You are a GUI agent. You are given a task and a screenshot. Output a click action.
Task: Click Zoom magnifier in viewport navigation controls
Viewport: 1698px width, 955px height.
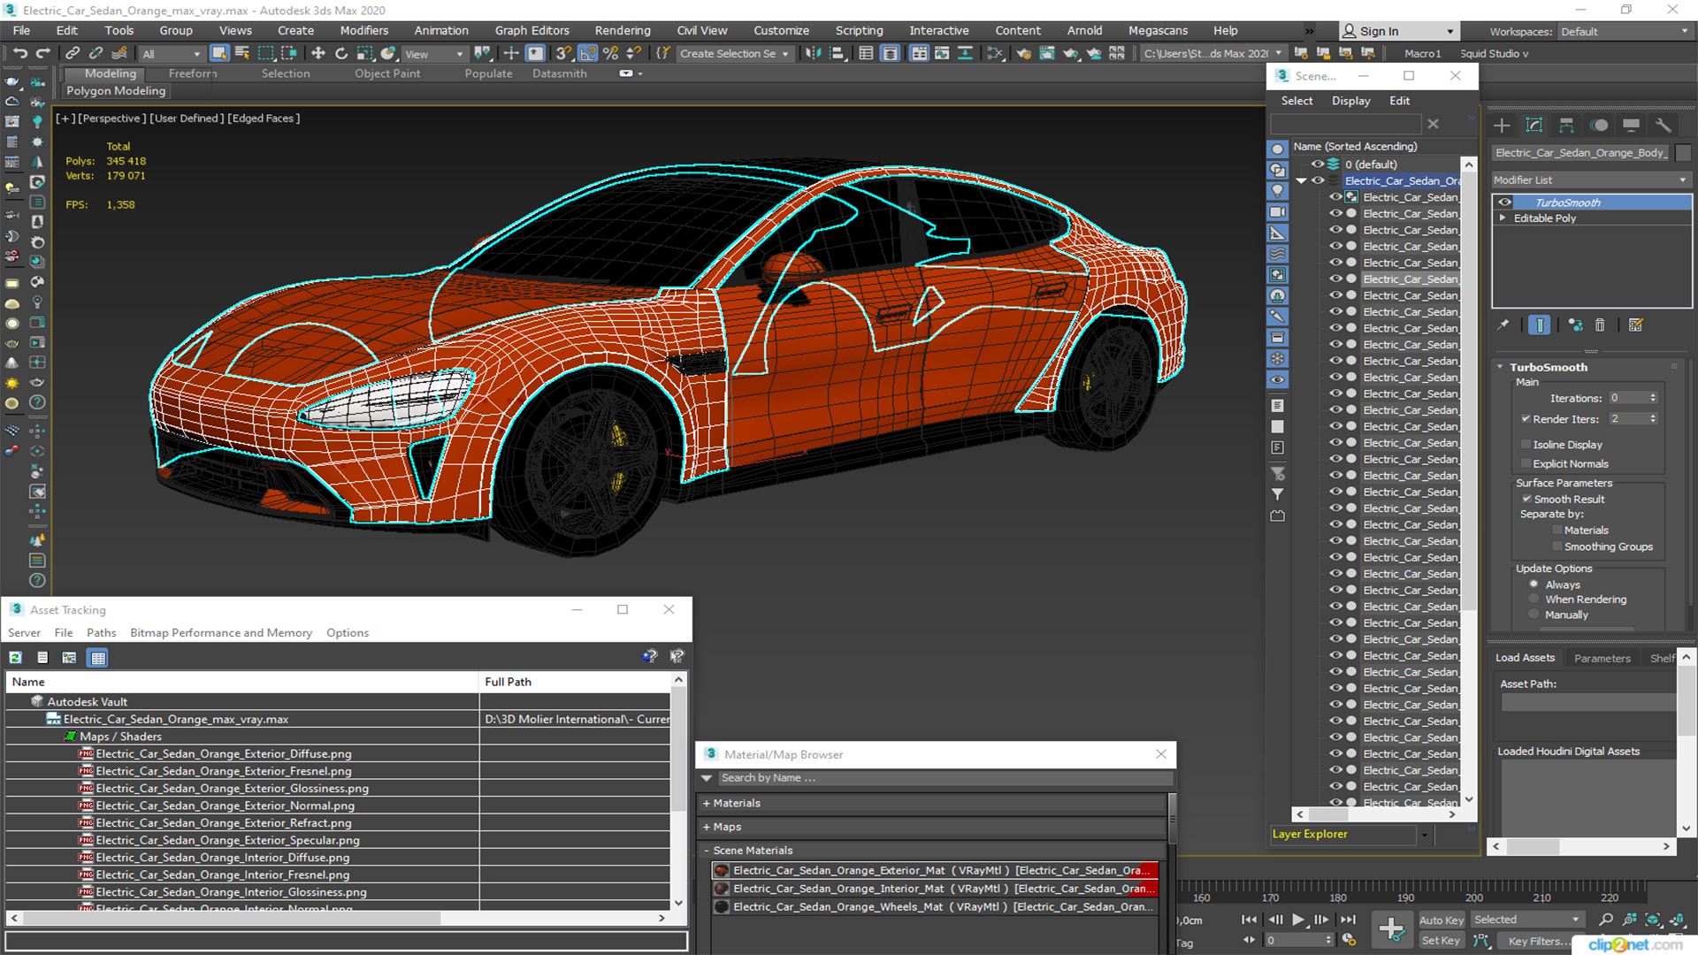tap(1606, 920)
